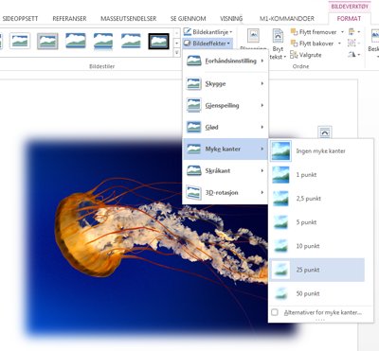Image resolution: width=379 pixels, height=351 pixels.
Task: Open the Gjenspeiling submenu
Action: (x=226, y=105)
